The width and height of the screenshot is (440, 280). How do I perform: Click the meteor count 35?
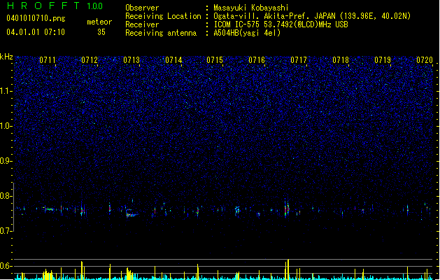[101, 32]
